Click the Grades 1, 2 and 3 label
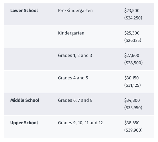This screenshot has width=158, height=142. pyautogui.click(x=75, y=56)
